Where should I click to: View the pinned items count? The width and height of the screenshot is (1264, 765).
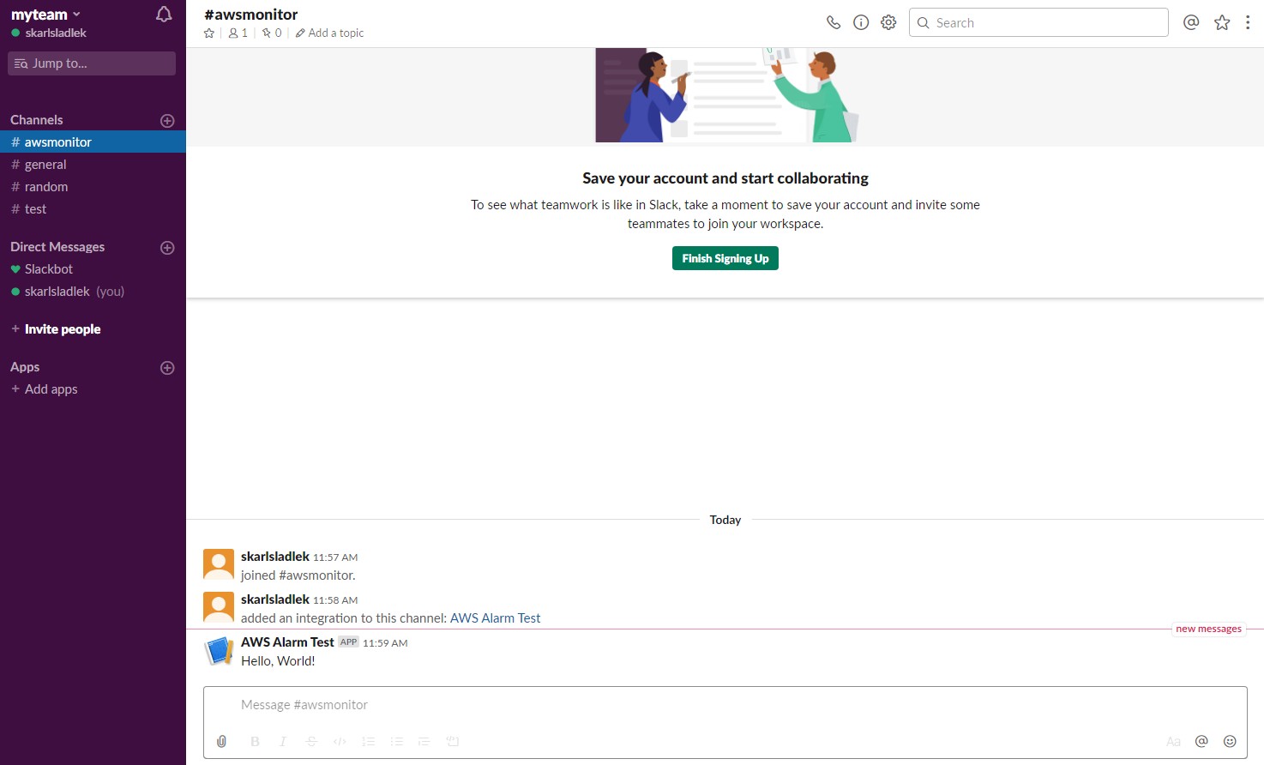pos(272,33)
